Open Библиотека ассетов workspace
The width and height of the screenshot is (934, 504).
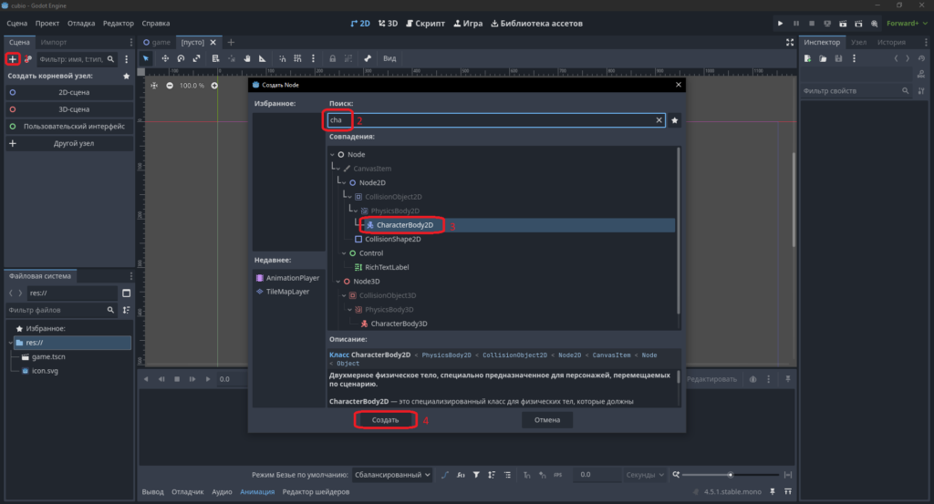coord(536,23)
